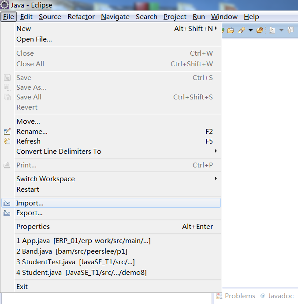This screenshot has height=304, width=298.
Task: Open the Next Annotation dropdown arrow
Action: click(282, 30)
